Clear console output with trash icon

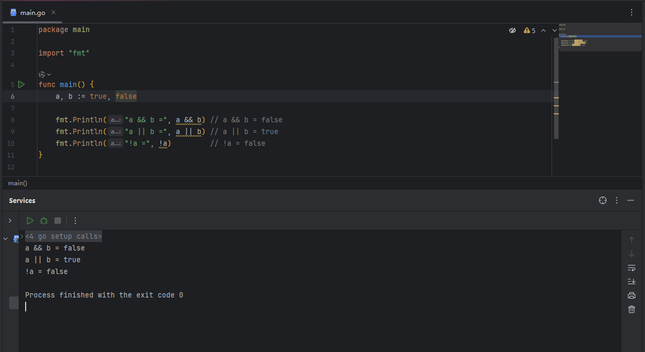tap(632, 309)
